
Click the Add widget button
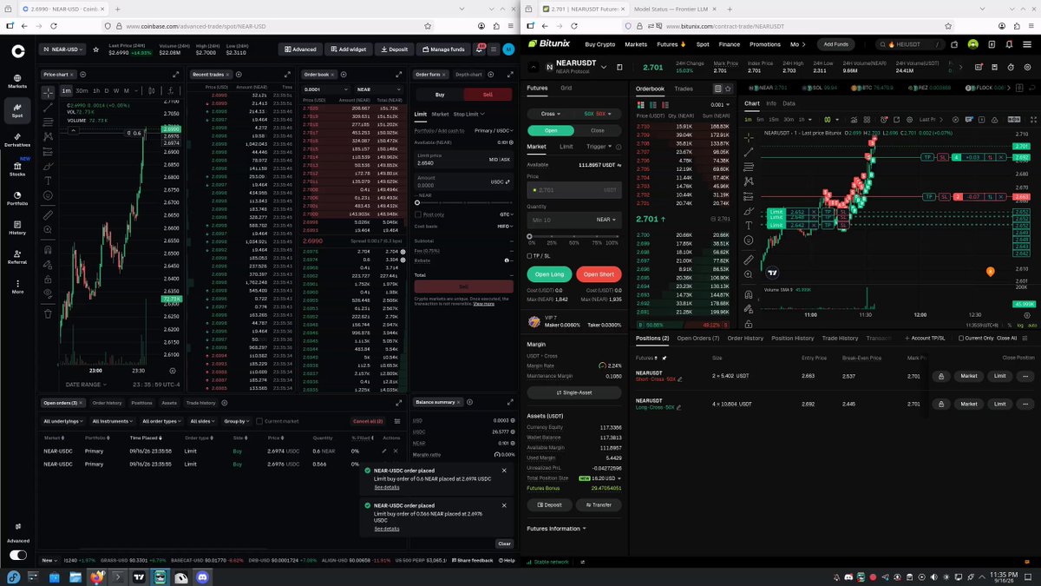pyautogui.click(x=350, y=49)
